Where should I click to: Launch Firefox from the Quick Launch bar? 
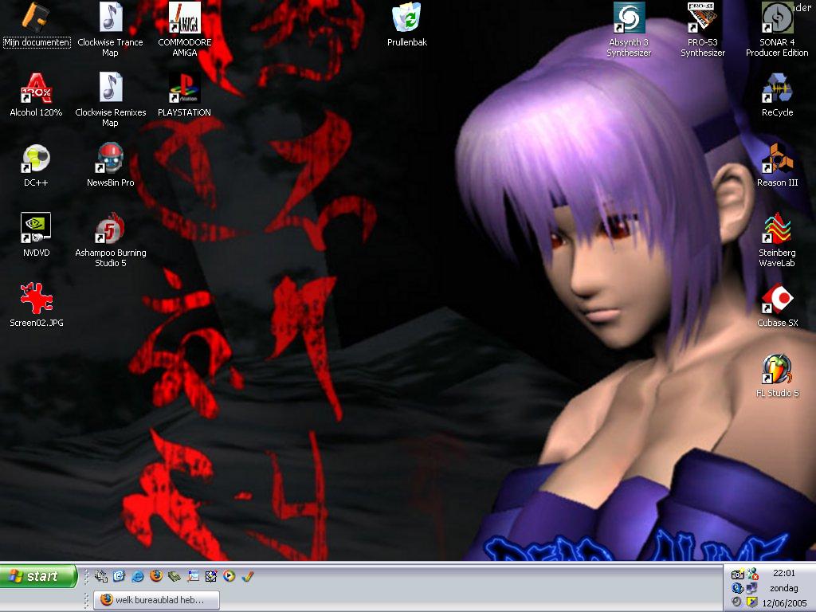click(x=155, y=576)
